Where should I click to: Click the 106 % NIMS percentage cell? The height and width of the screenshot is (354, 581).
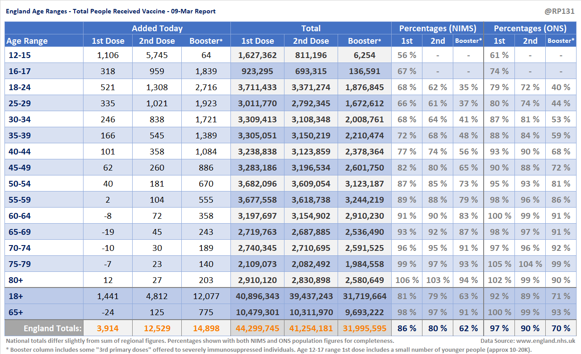pos(407,280)
